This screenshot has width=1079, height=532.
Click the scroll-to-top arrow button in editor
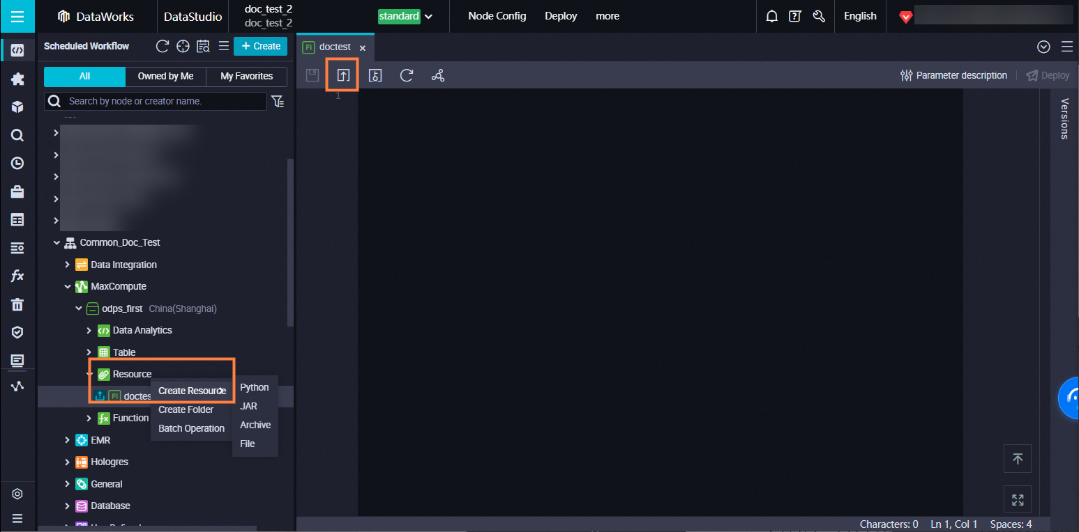pyautogui.click(x=1018, y=459)
